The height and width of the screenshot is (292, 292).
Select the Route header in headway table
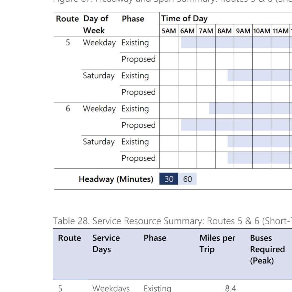click(x=67, y=19)
